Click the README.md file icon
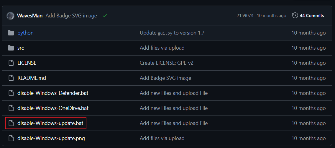Image resolution: width=335 pixels, height=148 pixels. (11, 78)
